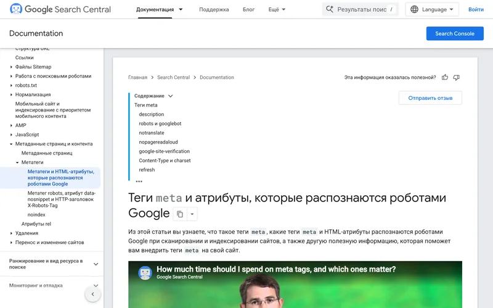The width and height of the screenshot is (493, 308).
Task: Open the Ссылки sidebar item
Action: pos(24,57)
